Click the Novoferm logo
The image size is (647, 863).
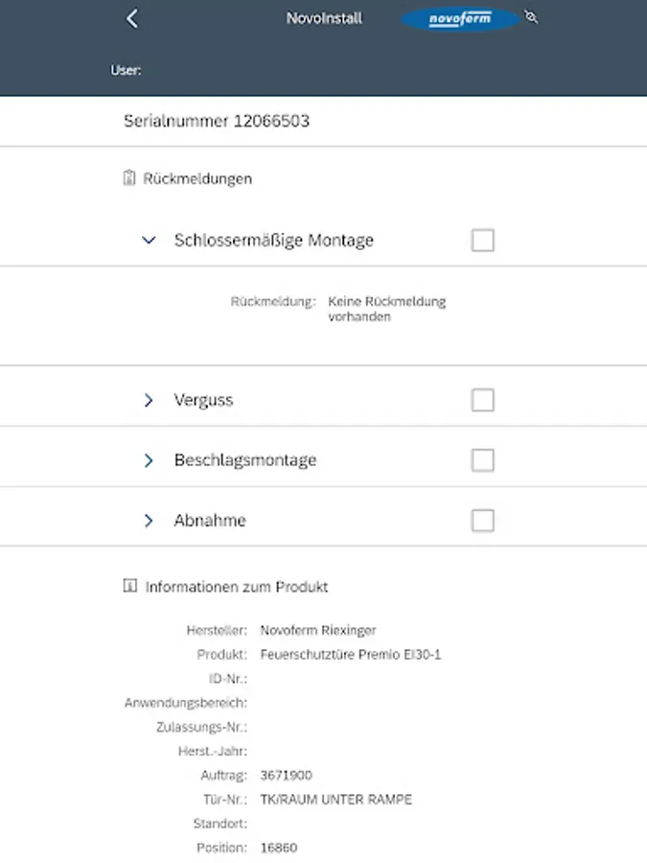[x=459, y=19]
